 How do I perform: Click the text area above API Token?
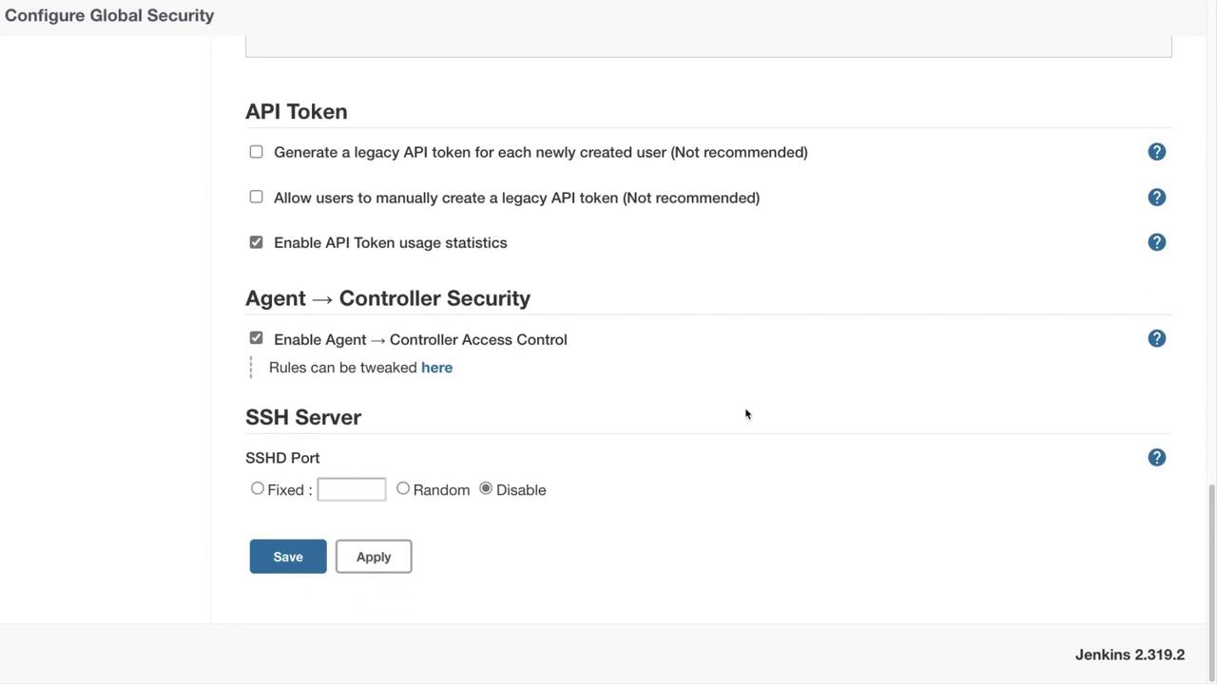[707, 46]
